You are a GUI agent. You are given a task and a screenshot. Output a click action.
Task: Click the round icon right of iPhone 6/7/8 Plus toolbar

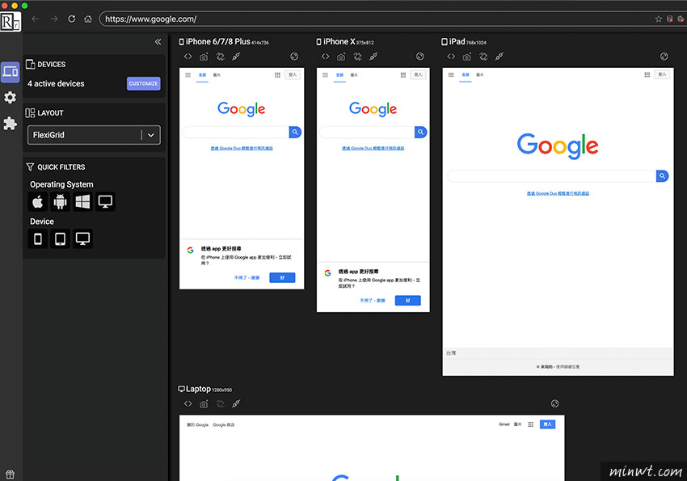(x=294, y=57)
